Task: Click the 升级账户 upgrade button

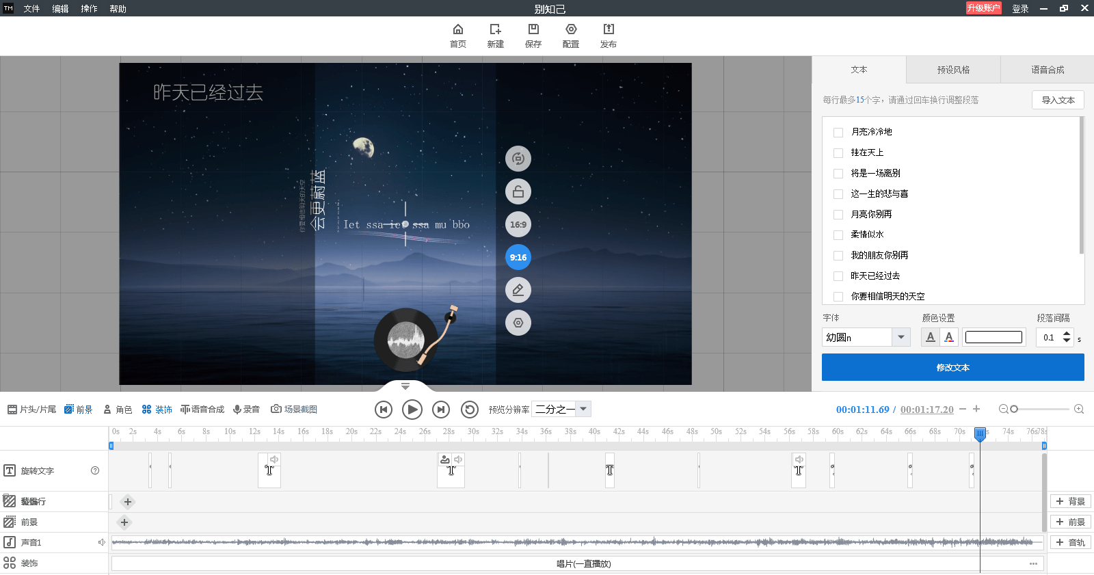Action: [x=983, y=8]
